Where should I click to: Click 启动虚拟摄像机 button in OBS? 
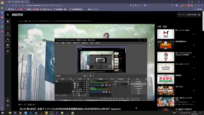138,86
